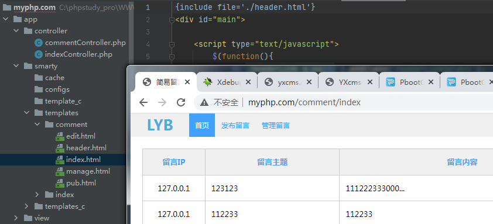Click the app folder icon
Viewport: 493px width, 224px height.
click(18, 19)
